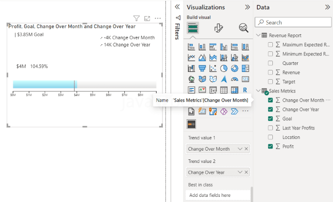Select the Power Automate visual
This screenshot has height=202, width=333.
click(234, 112)
